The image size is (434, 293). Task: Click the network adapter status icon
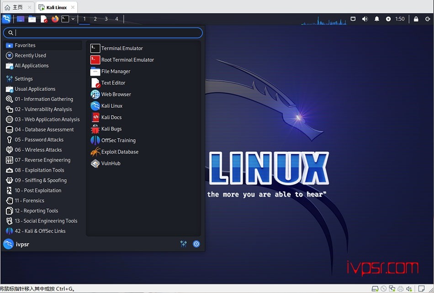tap(392, 289)
